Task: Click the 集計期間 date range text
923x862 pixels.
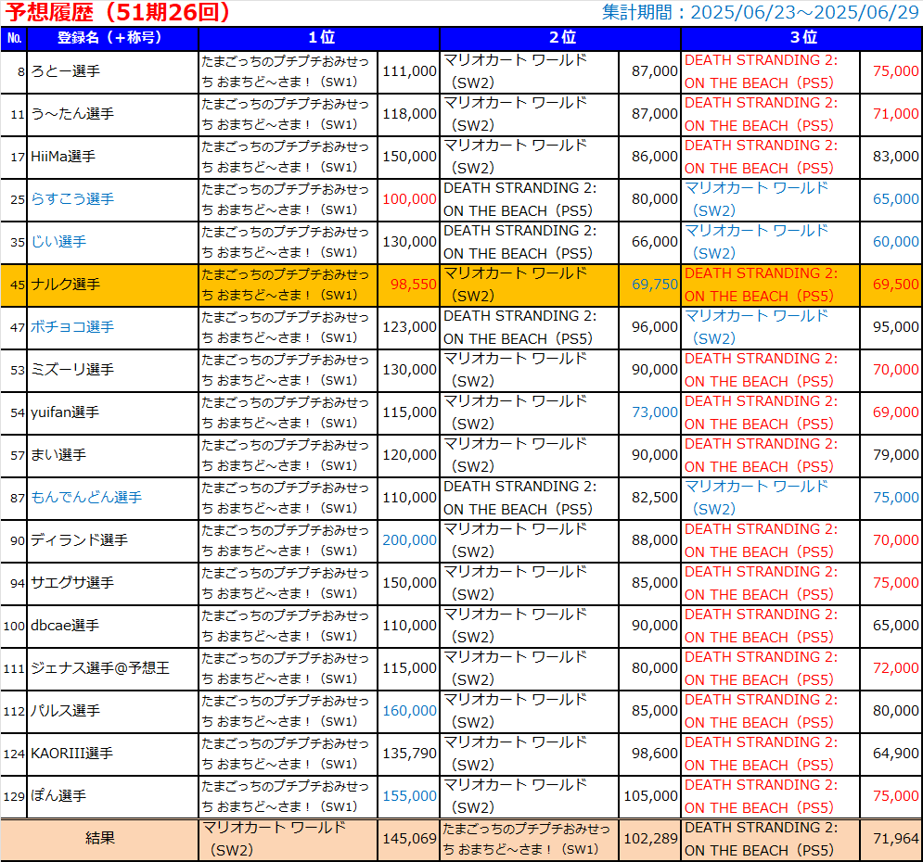Action: tap(761, 12)
